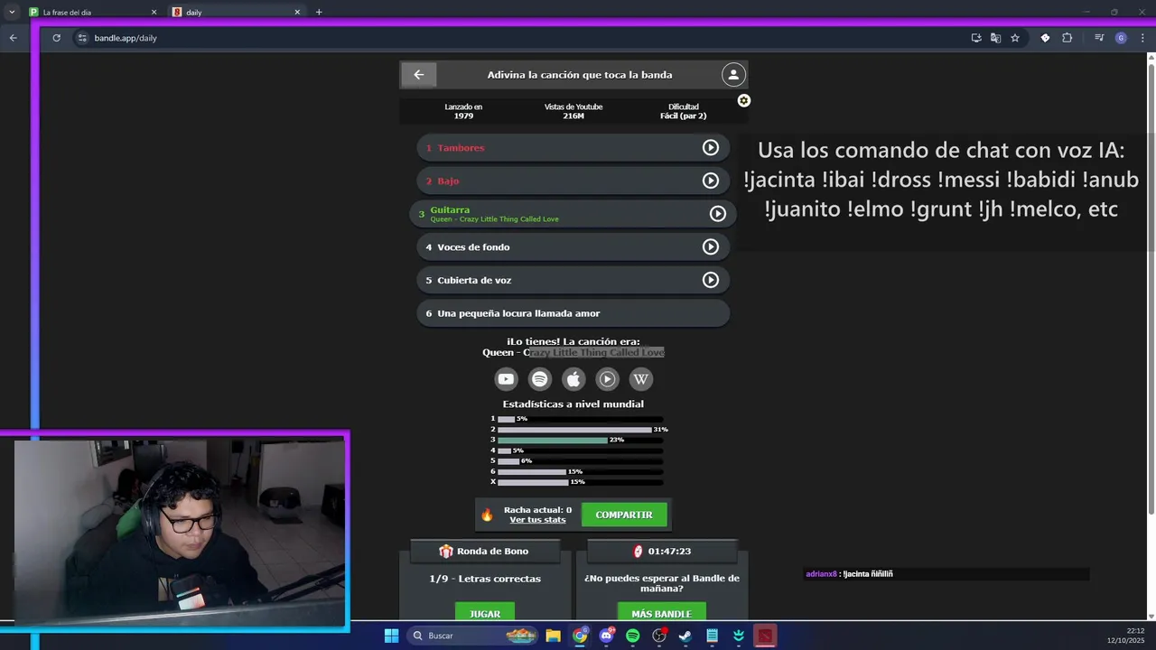Close the La frase del día tab

[154, 13]
